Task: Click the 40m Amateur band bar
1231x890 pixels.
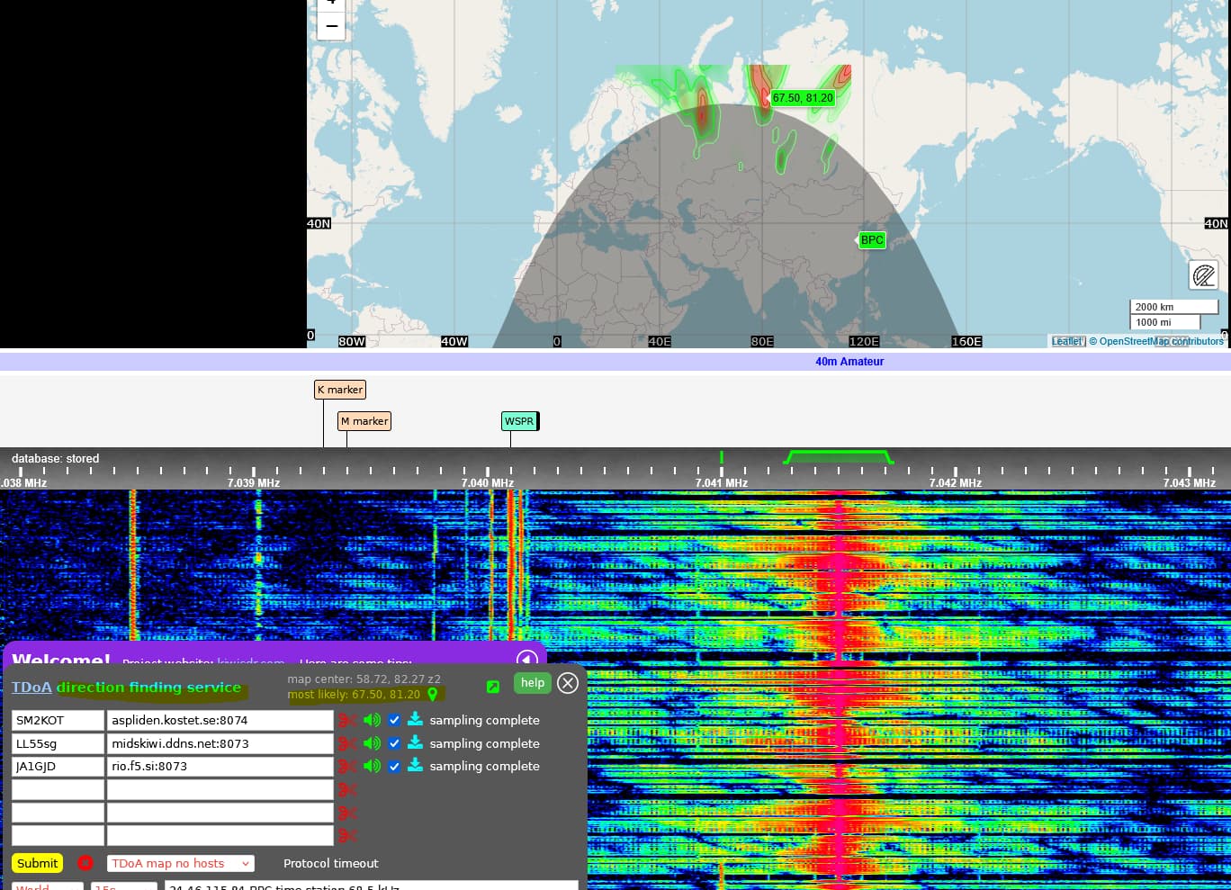Action: (615, 362)
